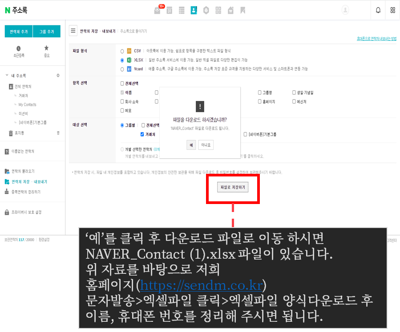Check 메모 field checkbox
The width and height of the screenshot is (400, 332).
tap(122, 110)
